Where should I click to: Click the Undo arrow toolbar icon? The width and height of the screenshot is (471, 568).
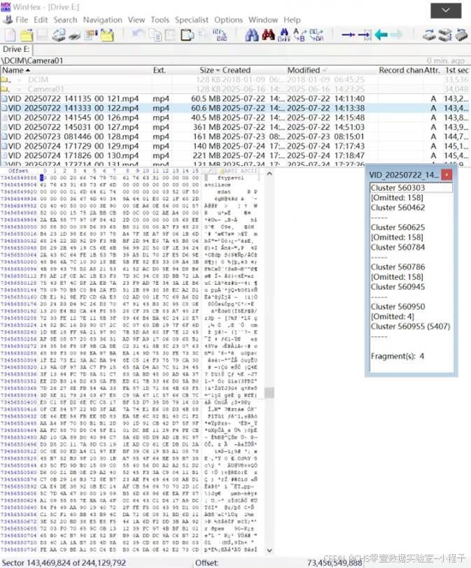click(138, 35)
